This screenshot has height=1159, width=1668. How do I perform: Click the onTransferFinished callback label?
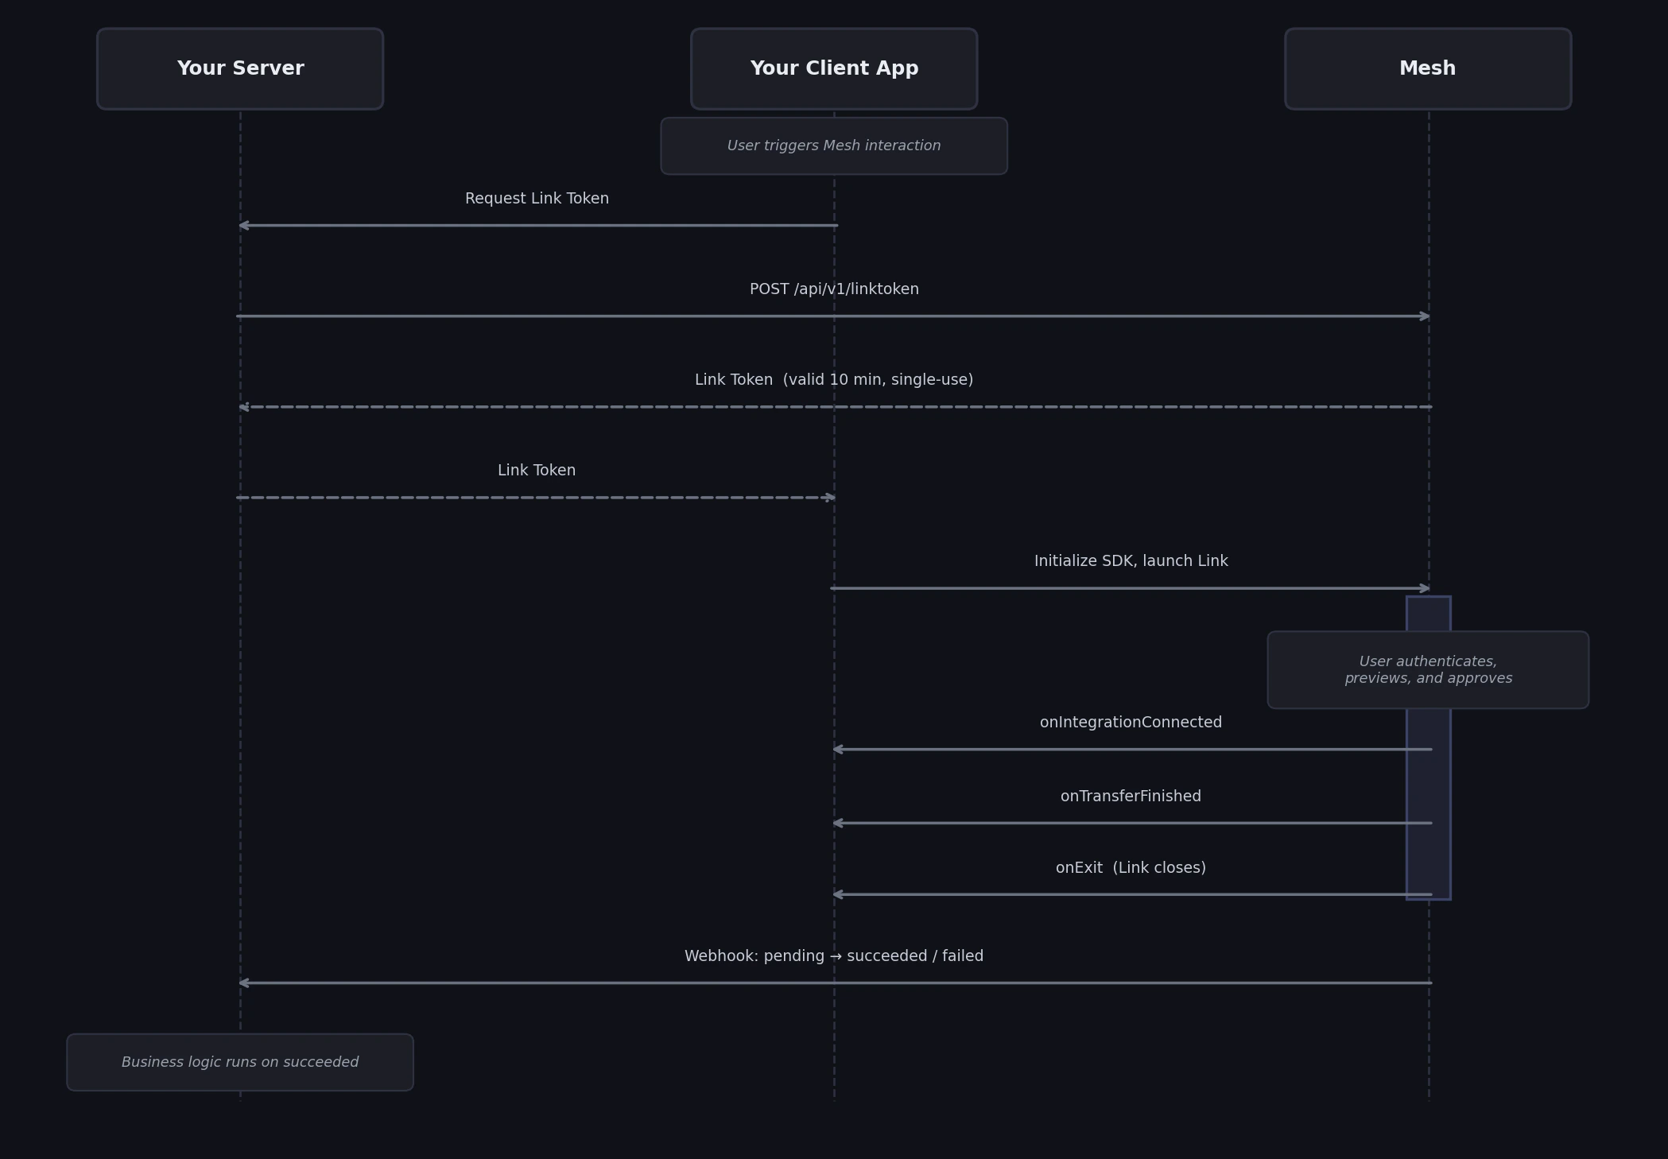pos(1131,797)
